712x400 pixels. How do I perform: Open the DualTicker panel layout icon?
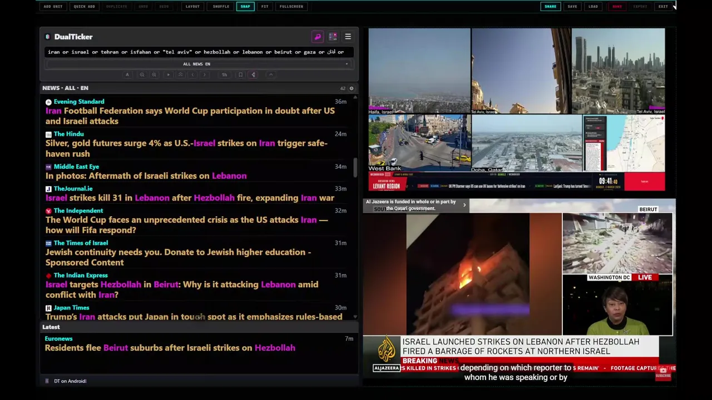333,37
